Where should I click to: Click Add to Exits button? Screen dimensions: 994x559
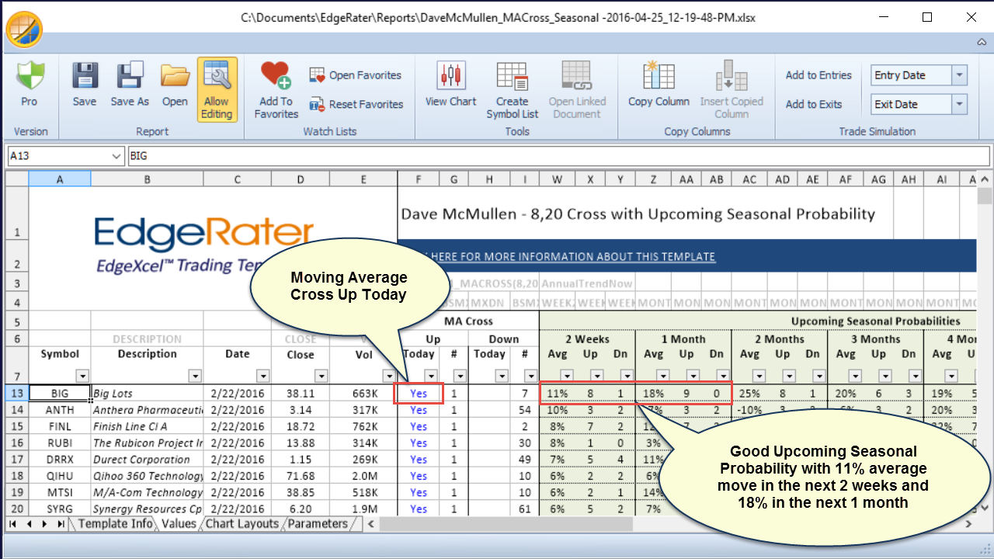pyautogui.click(x=814, y=104)
